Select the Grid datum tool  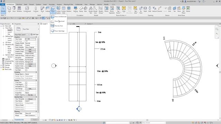(x=170, y=9)
